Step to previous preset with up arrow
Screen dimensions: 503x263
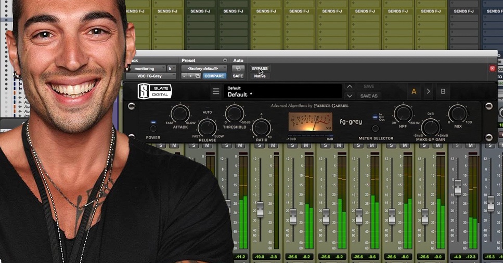tap(350, 87)
